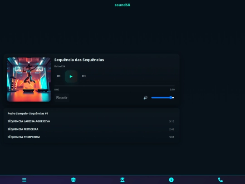Click the soundSÁ logo title
Screen dimensions: 245x184
tap(122, 5)
